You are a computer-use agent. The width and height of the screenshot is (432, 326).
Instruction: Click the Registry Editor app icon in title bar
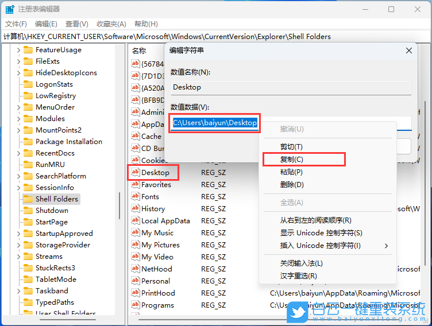[10, 9]
